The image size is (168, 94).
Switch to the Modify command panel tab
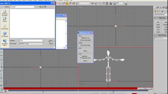click(x=158, y=8)
